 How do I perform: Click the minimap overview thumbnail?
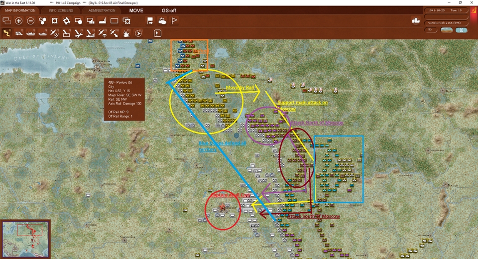[25, 239]
